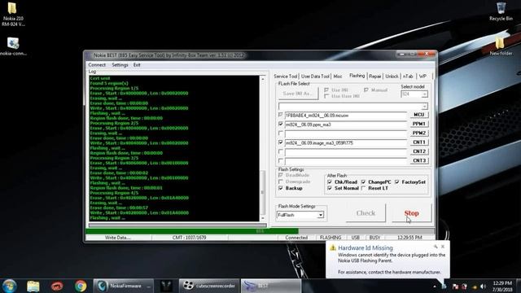The height and width of the screenshot is (293, 521).
Task: Close the Hardware Id Missing balloon
Action: pos(443,247)
